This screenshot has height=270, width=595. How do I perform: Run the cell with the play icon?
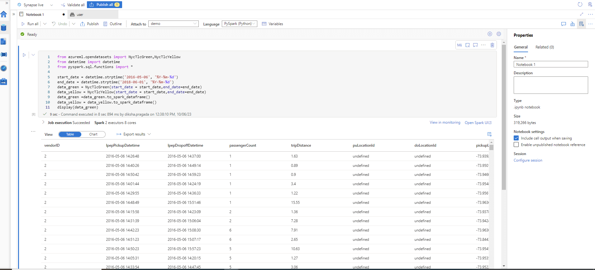coord(24,55)
